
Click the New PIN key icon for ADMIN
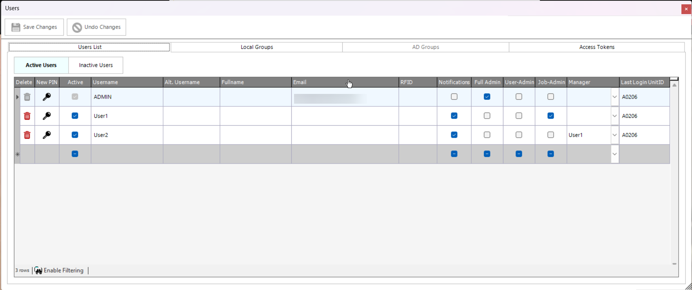(x=47, y=97)
